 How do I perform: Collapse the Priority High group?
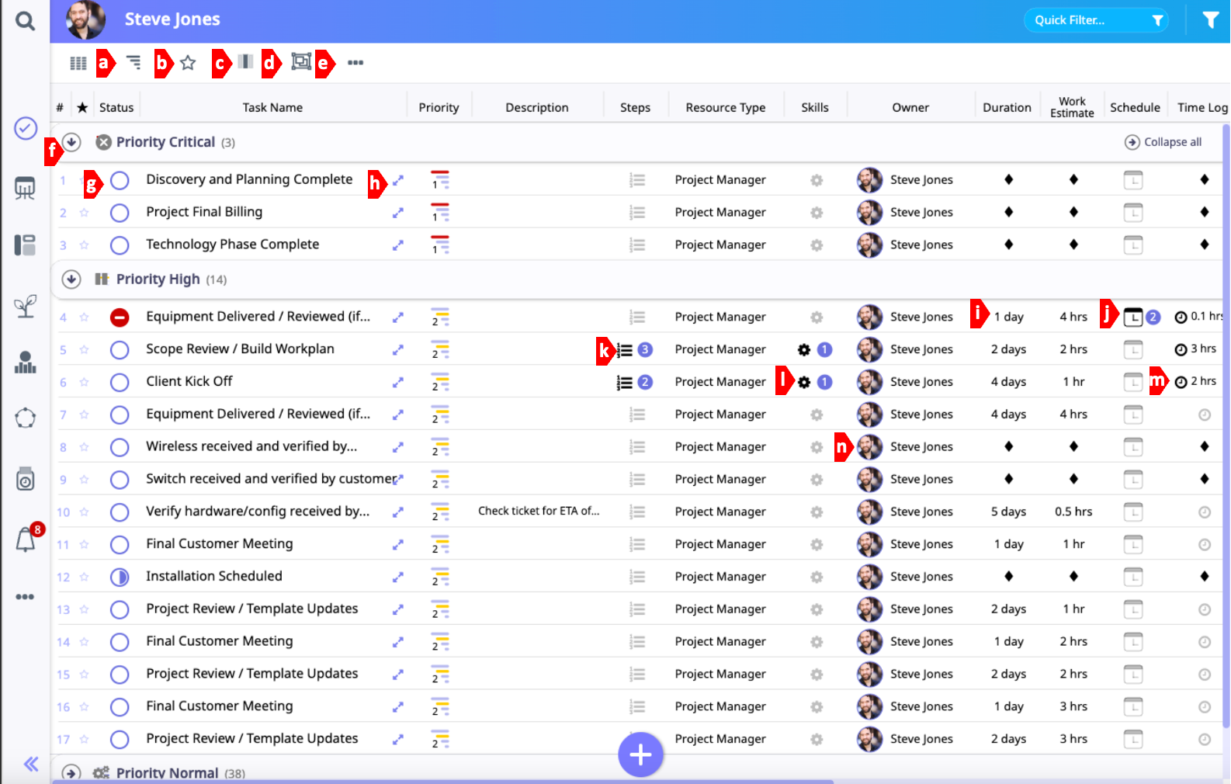tap(71, 279)
